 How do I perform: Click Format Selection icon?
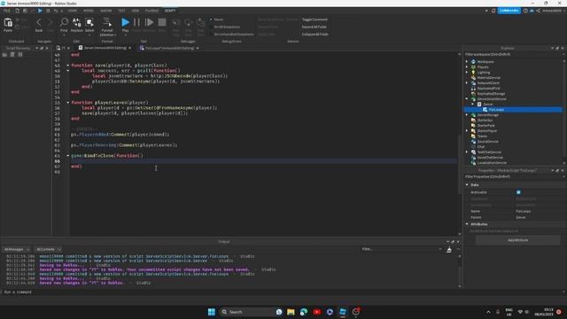[107, 22]
